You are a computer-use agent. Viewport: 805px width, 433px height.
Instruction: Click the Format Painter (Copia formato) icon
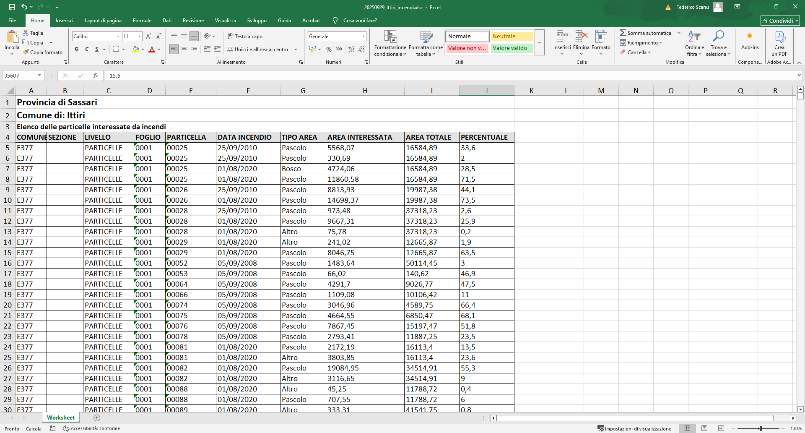pyautogui.click(x=26, y=52)
